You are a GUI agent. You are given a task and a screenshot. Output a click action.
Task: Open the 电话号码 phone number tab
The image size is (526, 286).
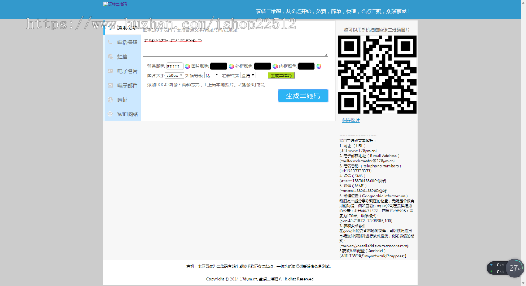[x=123, y=42]
